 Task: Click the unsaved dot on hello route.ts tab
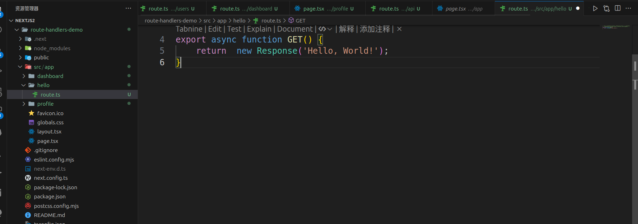pyautogui.click(x=578, y=8)
